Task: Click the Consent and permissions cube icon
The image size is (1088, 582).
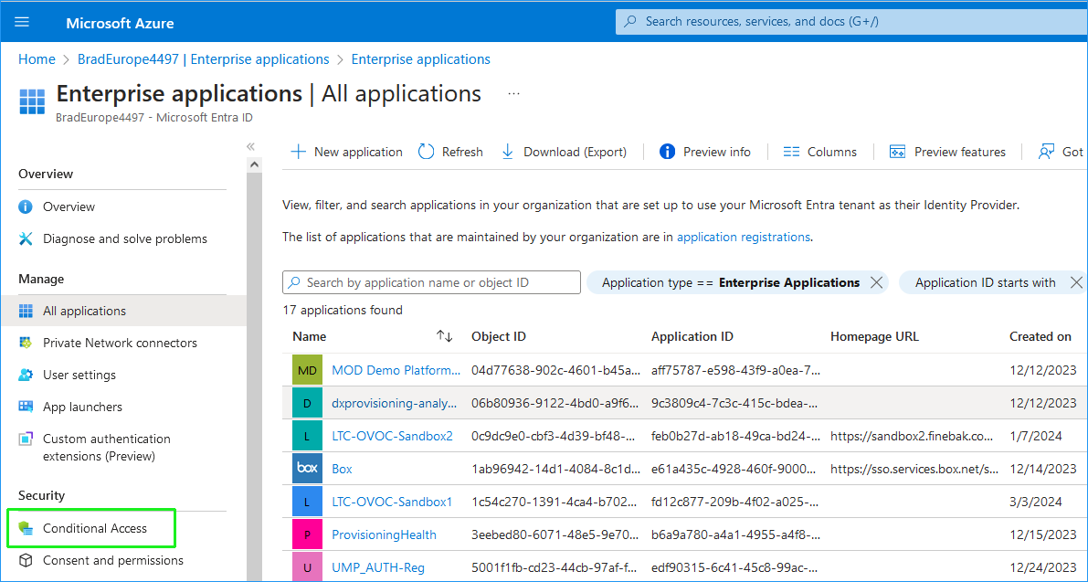Action: [x=26, y=560]
